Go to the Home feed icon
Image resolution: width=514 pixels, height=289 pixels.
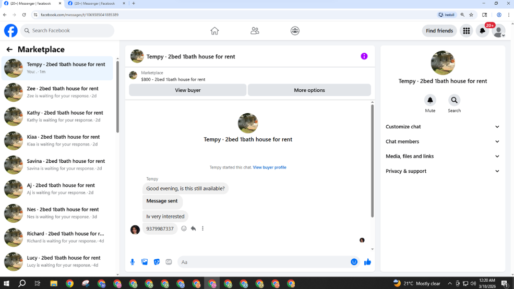pyautogui.click(x=214, y=31)
